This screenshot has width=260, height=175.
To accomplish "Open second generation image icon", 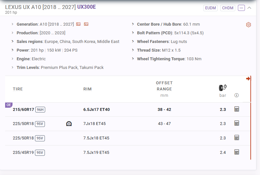I will click(86, 24).
